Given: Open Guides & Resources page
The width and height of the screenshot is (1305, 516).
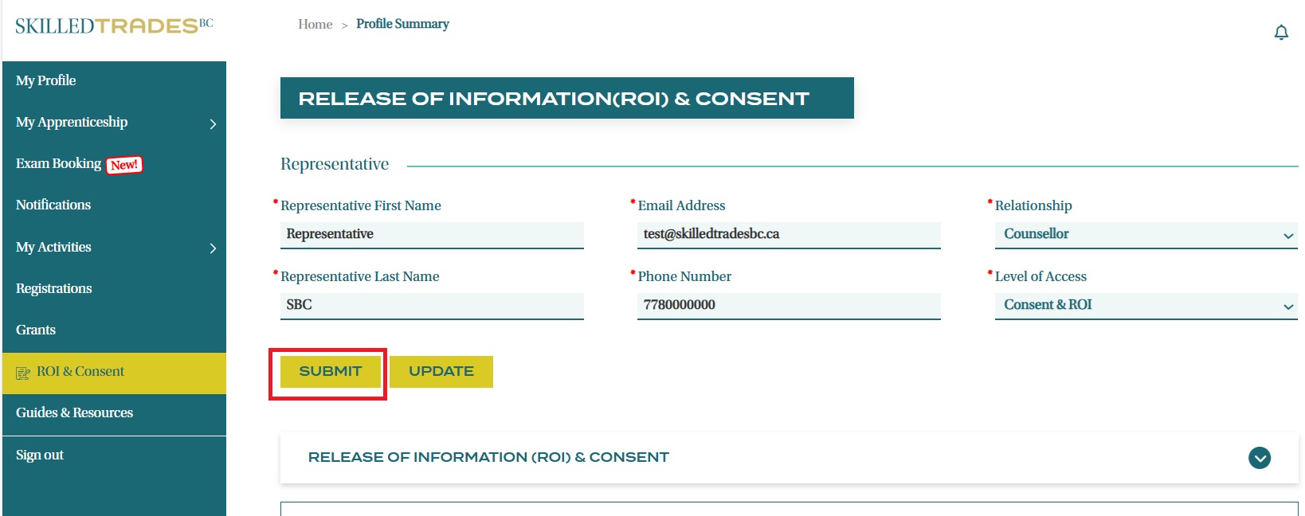Looking at the screenshot, I should pyautogui.click(x=75, y=412).
